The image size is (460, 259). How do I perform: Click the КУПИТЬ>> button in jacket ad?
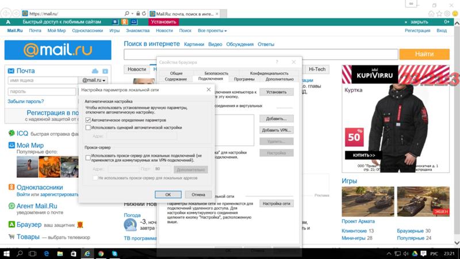[363, 155]
